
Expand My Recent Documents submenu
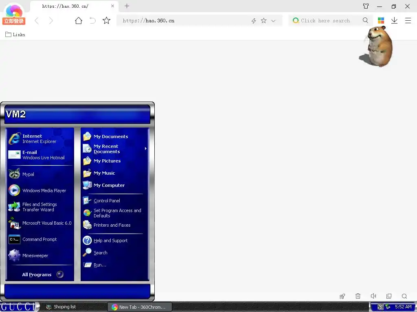coord(115,149)
